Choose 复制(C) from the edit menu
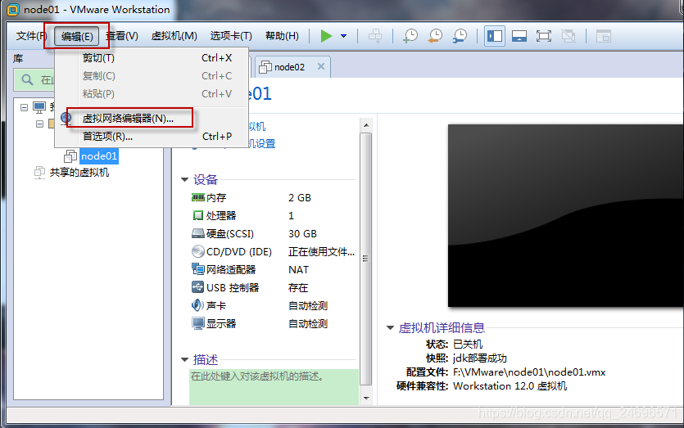Screen dimensions: 684x428 tap(152, 76)
